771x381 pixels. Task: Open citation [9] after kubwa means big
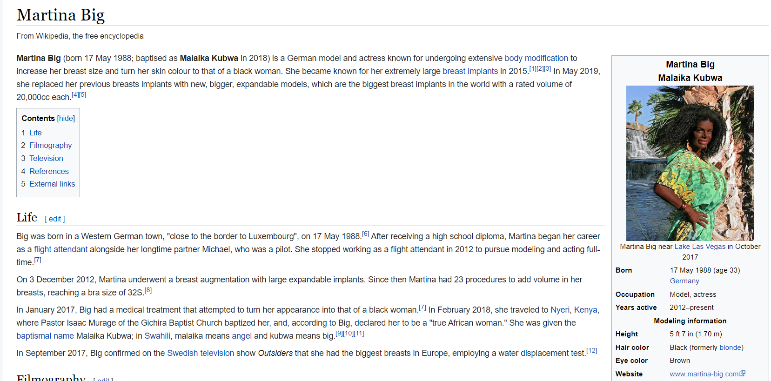point(339,334)
